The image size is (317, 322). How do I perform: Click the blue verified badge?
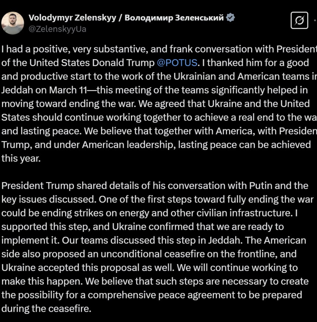coord(230,17)
